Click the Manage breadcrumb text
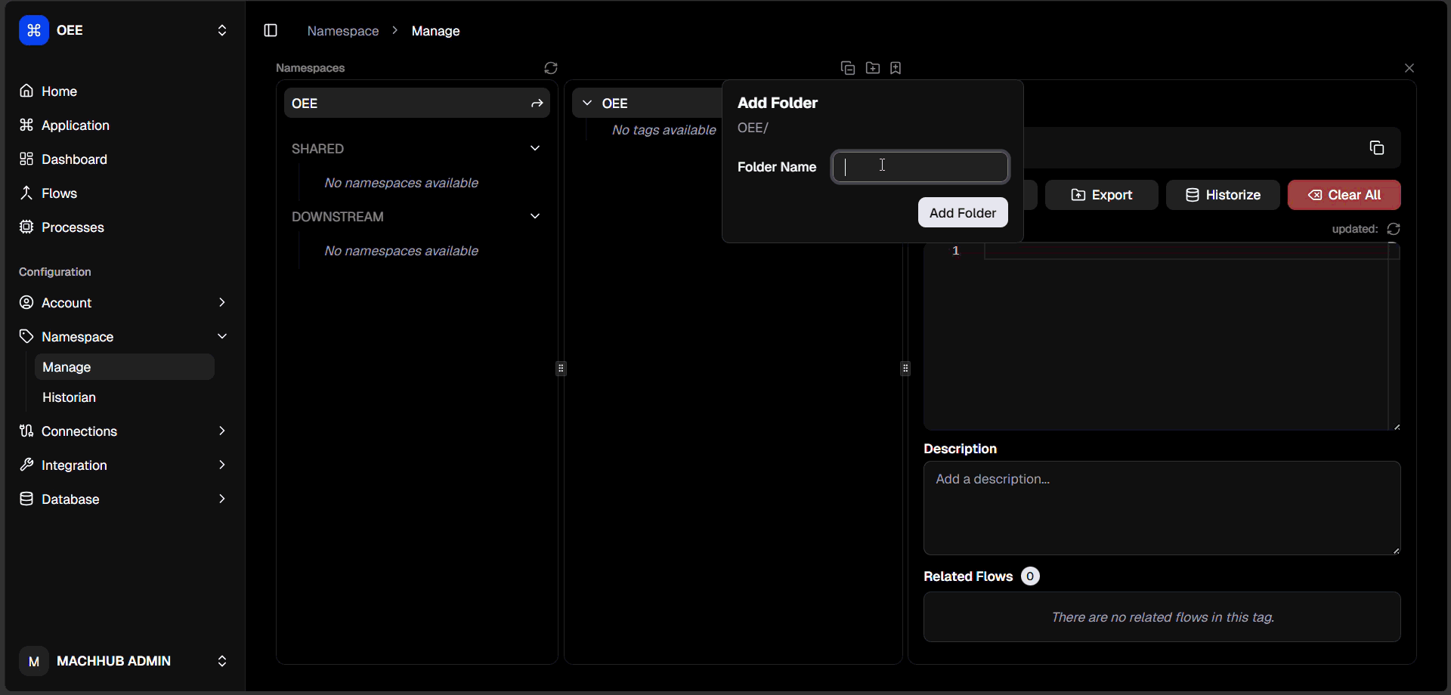1451x695 pixels. point(435,31)
